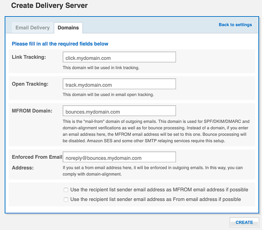Switch to the Email Delivery tab
Screen dimensions: 262x230
(x=33, y=28)
